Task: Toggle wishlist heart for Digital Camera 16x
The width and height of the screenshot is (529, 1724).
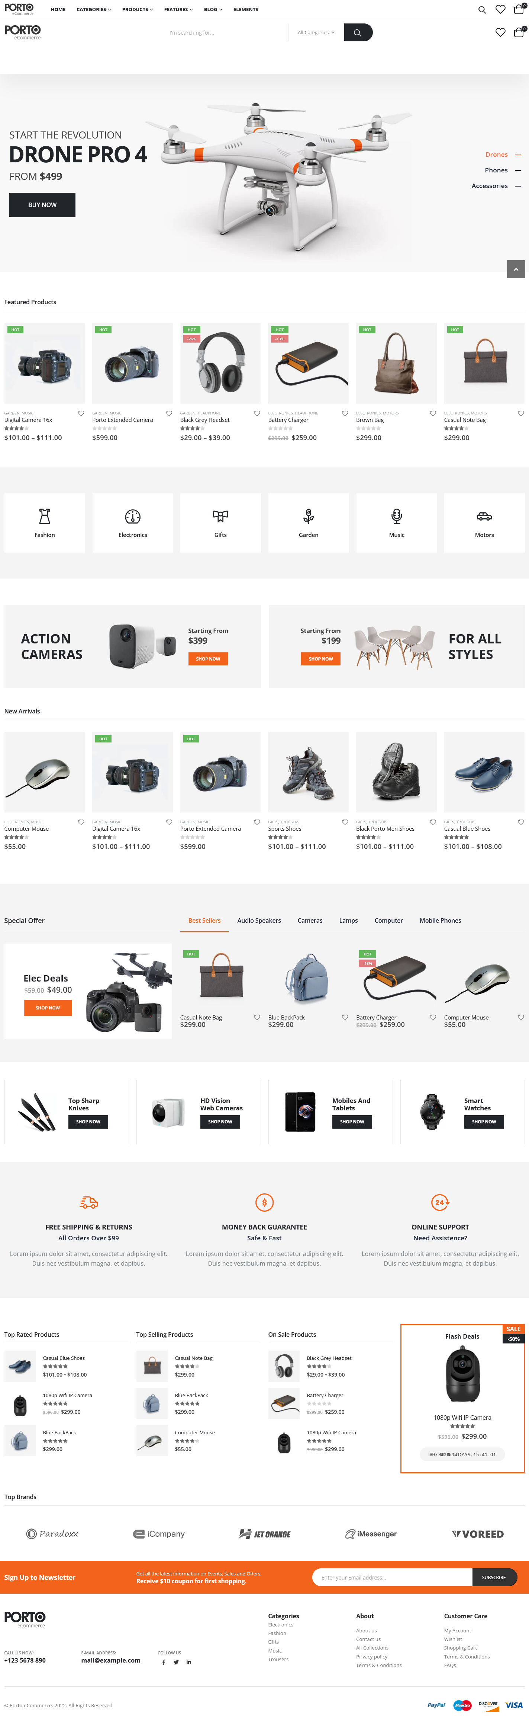Action: pos(81,413)
